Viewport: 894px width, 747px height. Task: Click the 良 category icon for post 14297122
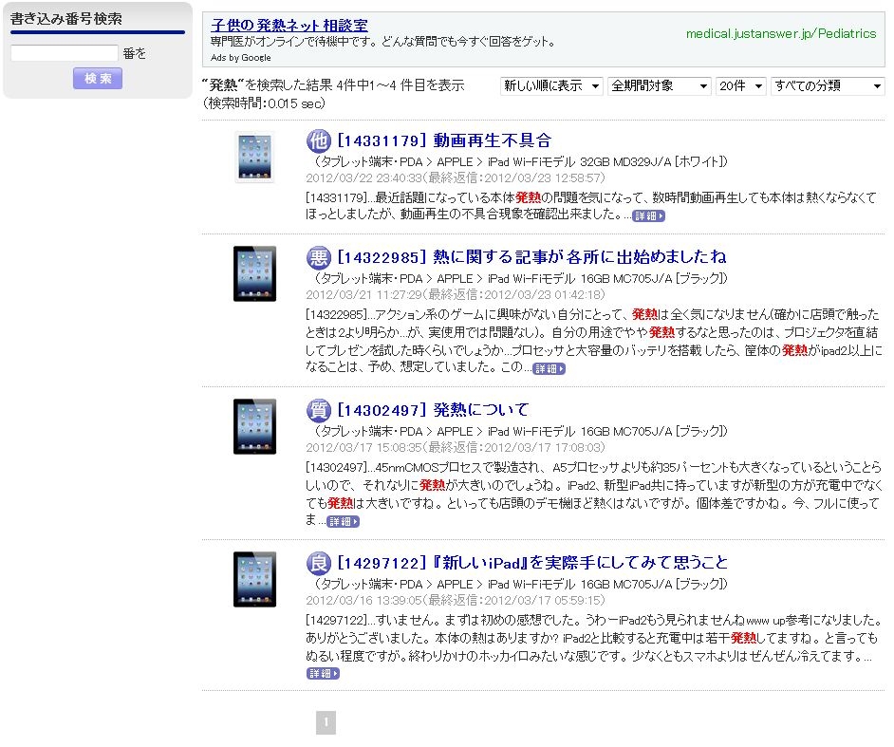point(318,563)
